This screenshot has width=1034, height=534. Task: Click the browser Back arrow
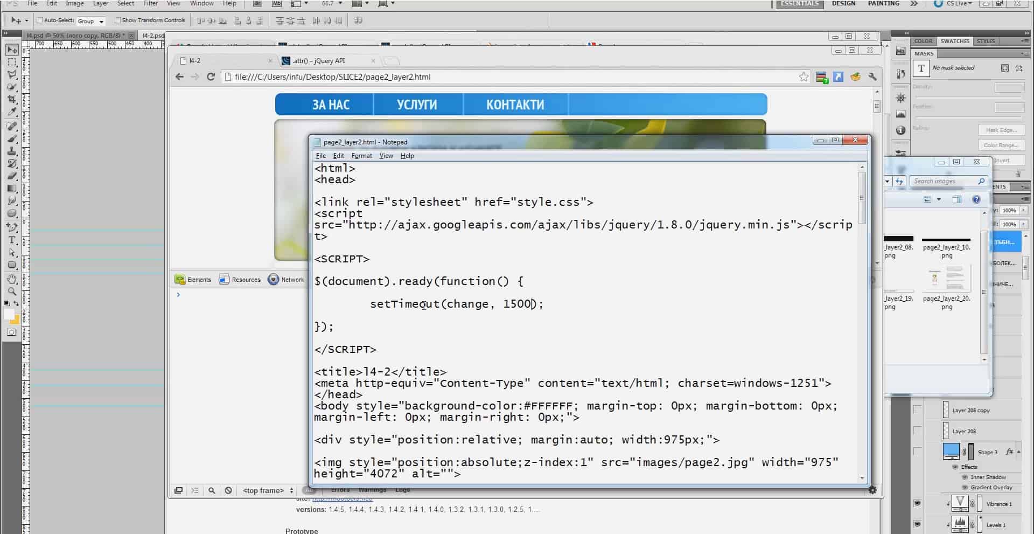click(x=180, y=77)
